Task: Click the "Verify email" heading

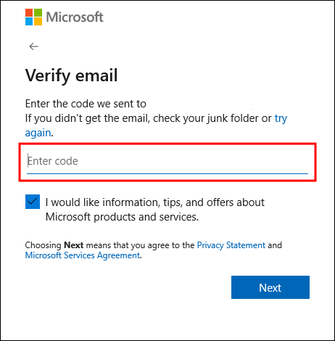Action: [72, 75]
